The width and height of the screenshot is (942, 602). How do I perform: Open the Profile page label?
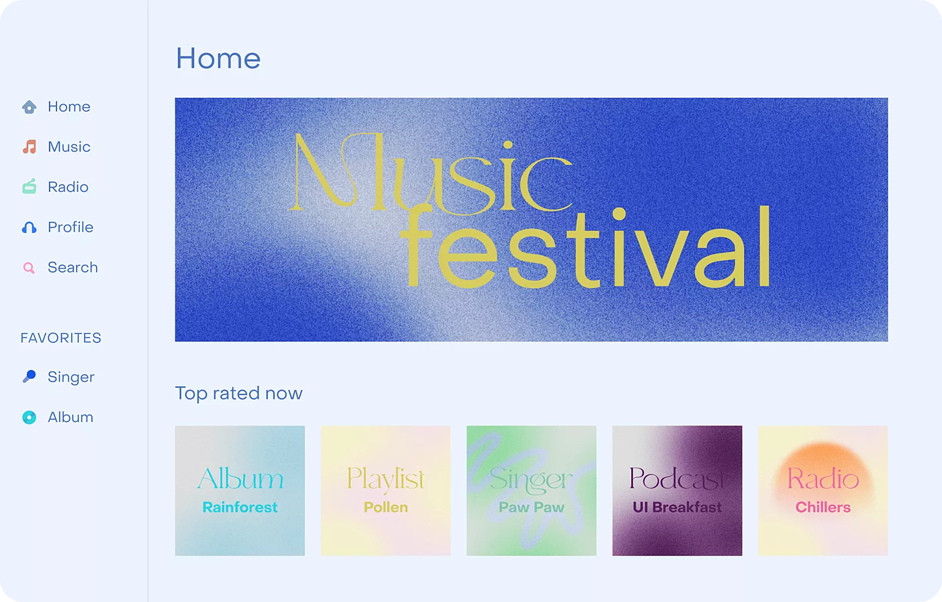[x=70, y=227]
